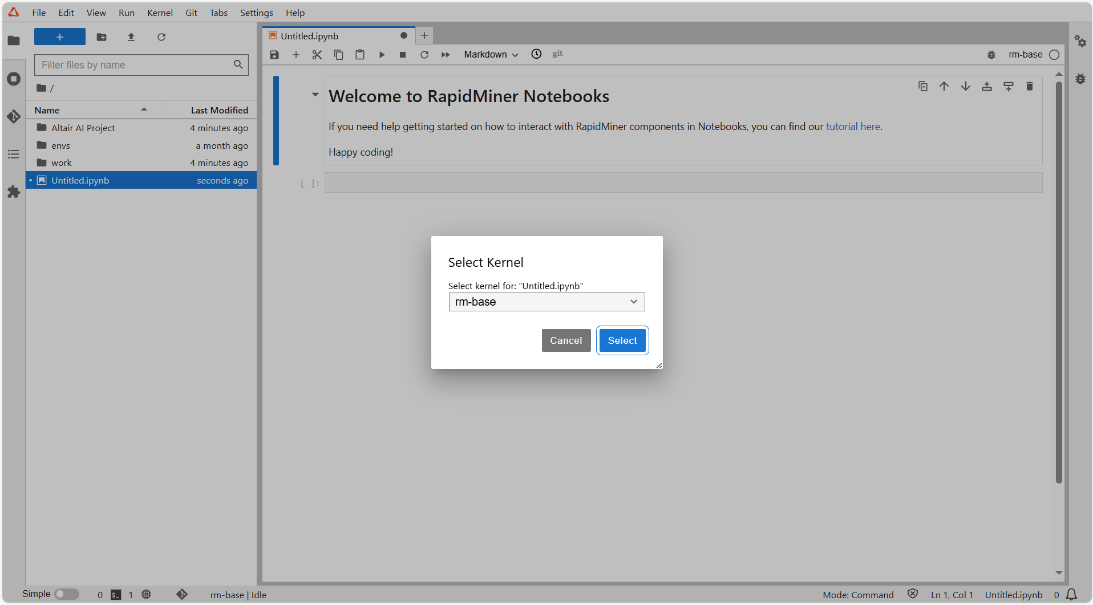The height and width of the screenshot is (605, 1093).
Task: Open Extension Manager puzzle icon
Action: 14,192
